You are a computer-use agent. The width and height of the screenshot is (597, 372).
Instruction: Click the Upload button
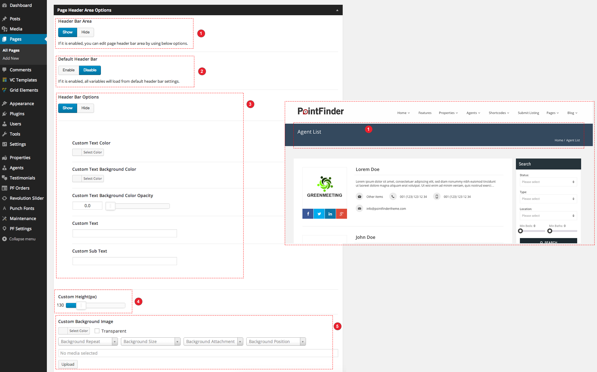click(68, 364)
